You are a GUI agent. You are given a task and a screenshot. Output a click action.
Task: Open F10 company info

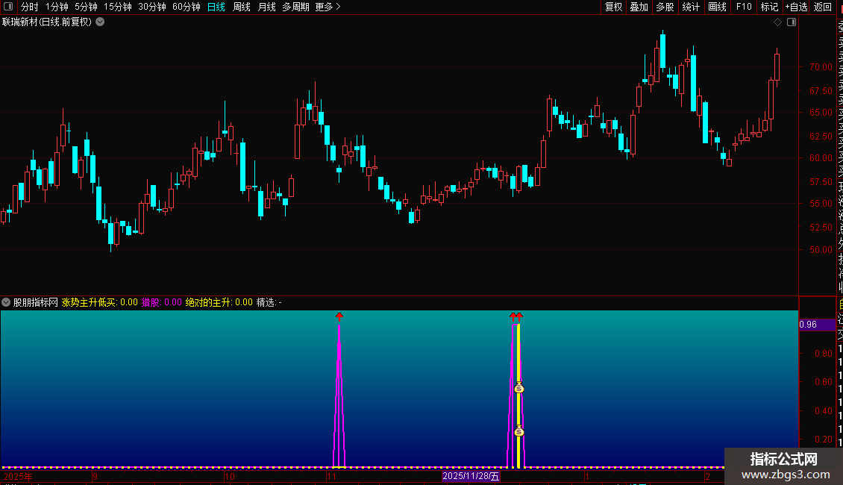744,7
